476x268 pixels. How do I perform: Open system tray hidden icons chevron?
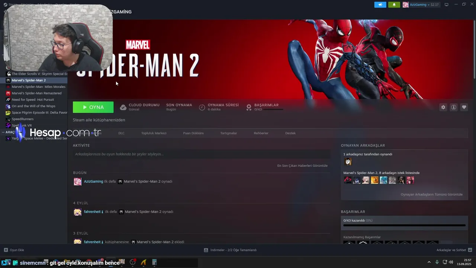tap(429, 262)
